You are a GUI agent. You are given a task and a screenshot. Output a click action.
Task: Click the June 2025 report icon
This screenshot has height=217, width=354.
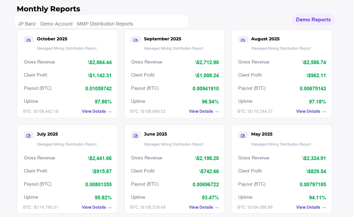(x=136, y=136)
